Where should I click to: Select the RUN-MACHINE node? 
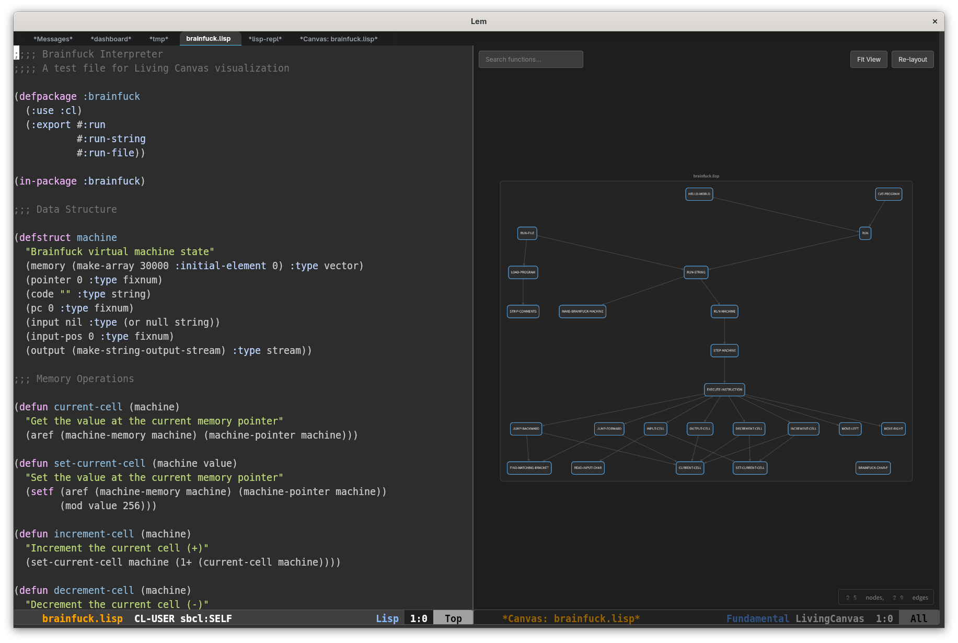click(724, 311)
